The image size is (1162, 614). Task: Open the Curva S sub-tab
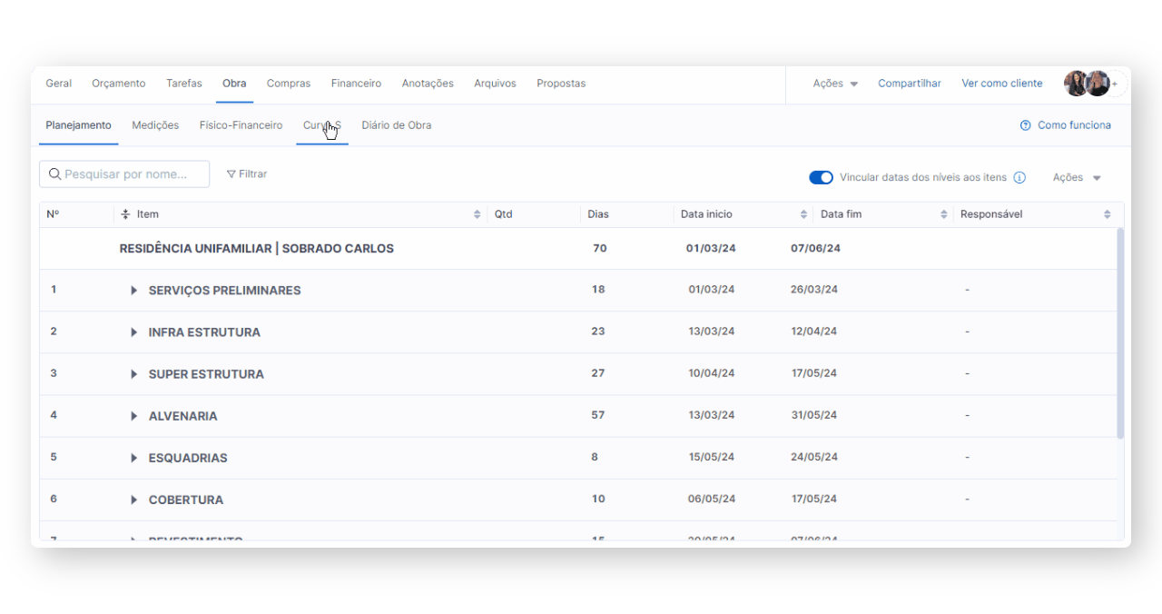(x=322, y=125)
